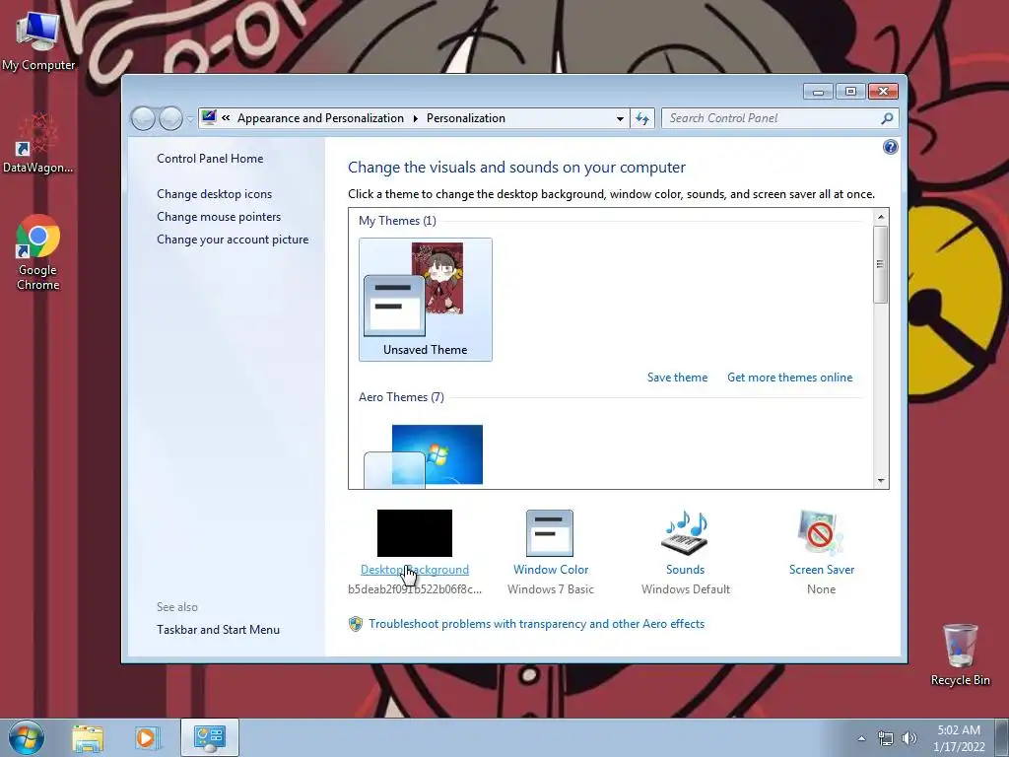The height and width of the screenshot is (757, 1009).
Task: Launch Windows Media Player from the taskbar
Action: click(x=147, y=738)
